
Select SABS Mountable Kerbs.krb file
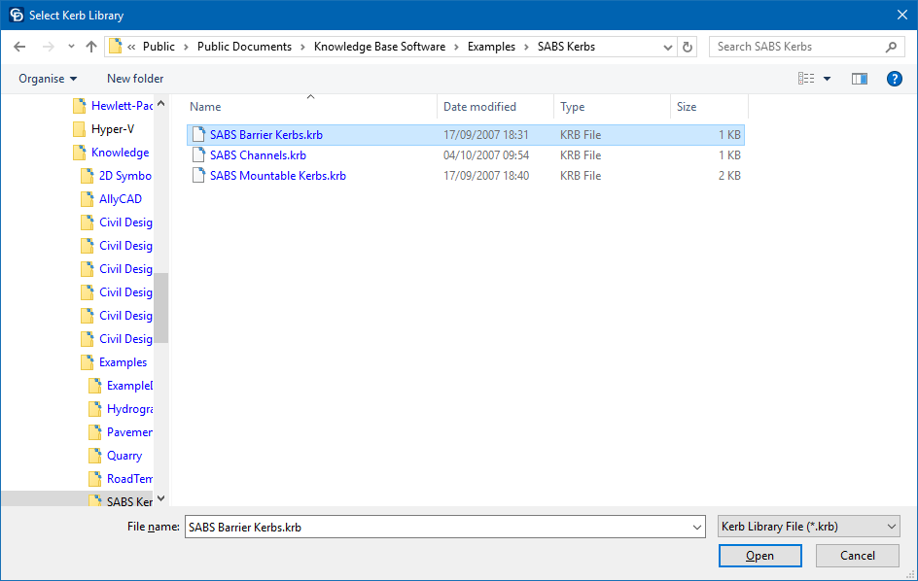click(277, 176)
